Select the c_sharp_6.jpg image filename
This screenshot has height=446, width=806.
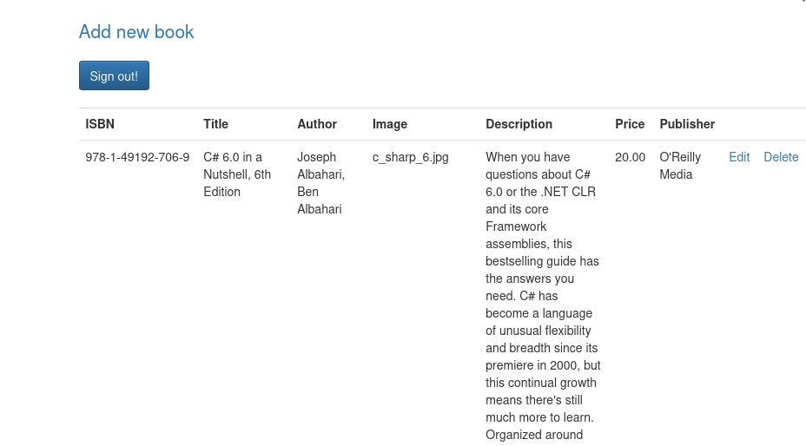click(410, 157)
